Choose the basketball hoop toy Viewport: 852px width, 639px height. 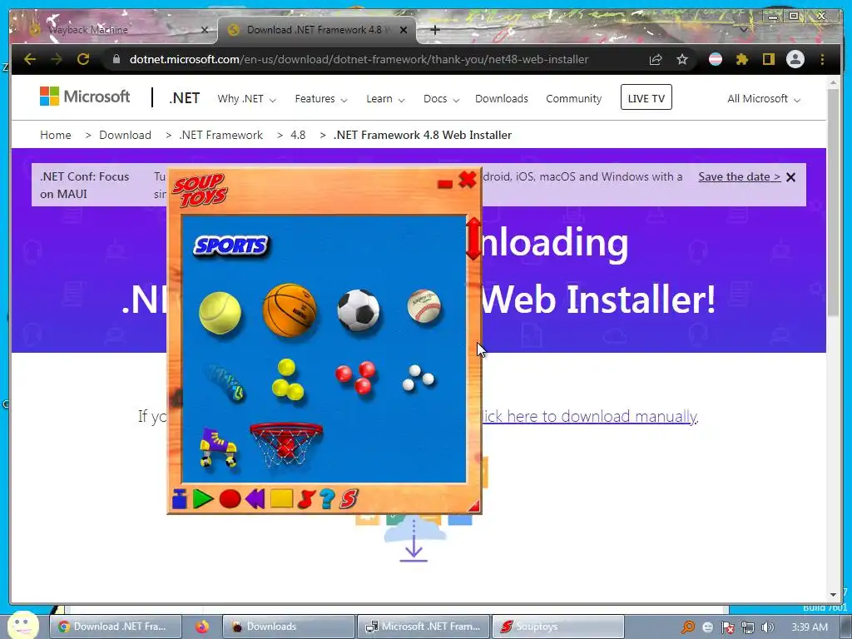[286, 445]
